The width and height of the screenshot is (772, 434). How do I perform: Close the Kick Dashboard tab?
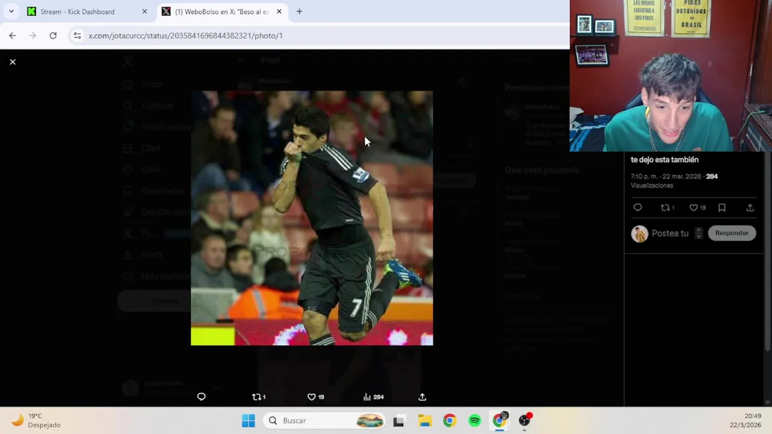click(x=144, y=11)
